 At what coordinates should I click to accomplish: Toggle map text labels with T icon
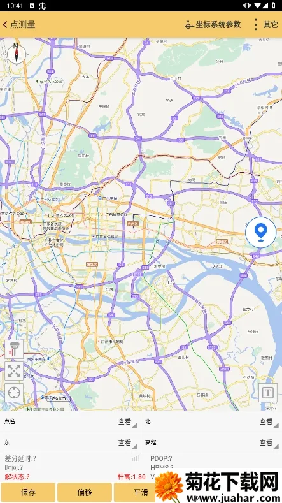click(268, 393)
